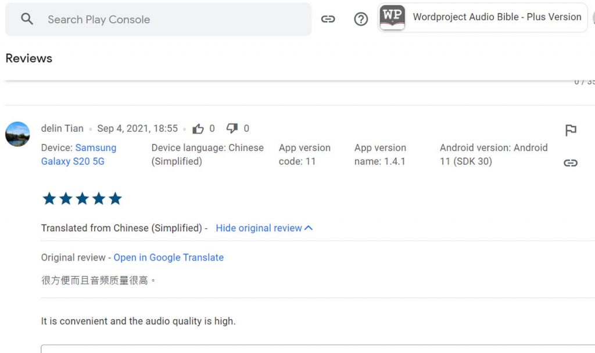The image size is (595, 353).
Task: Click the WP app logo
Action: 392,17
